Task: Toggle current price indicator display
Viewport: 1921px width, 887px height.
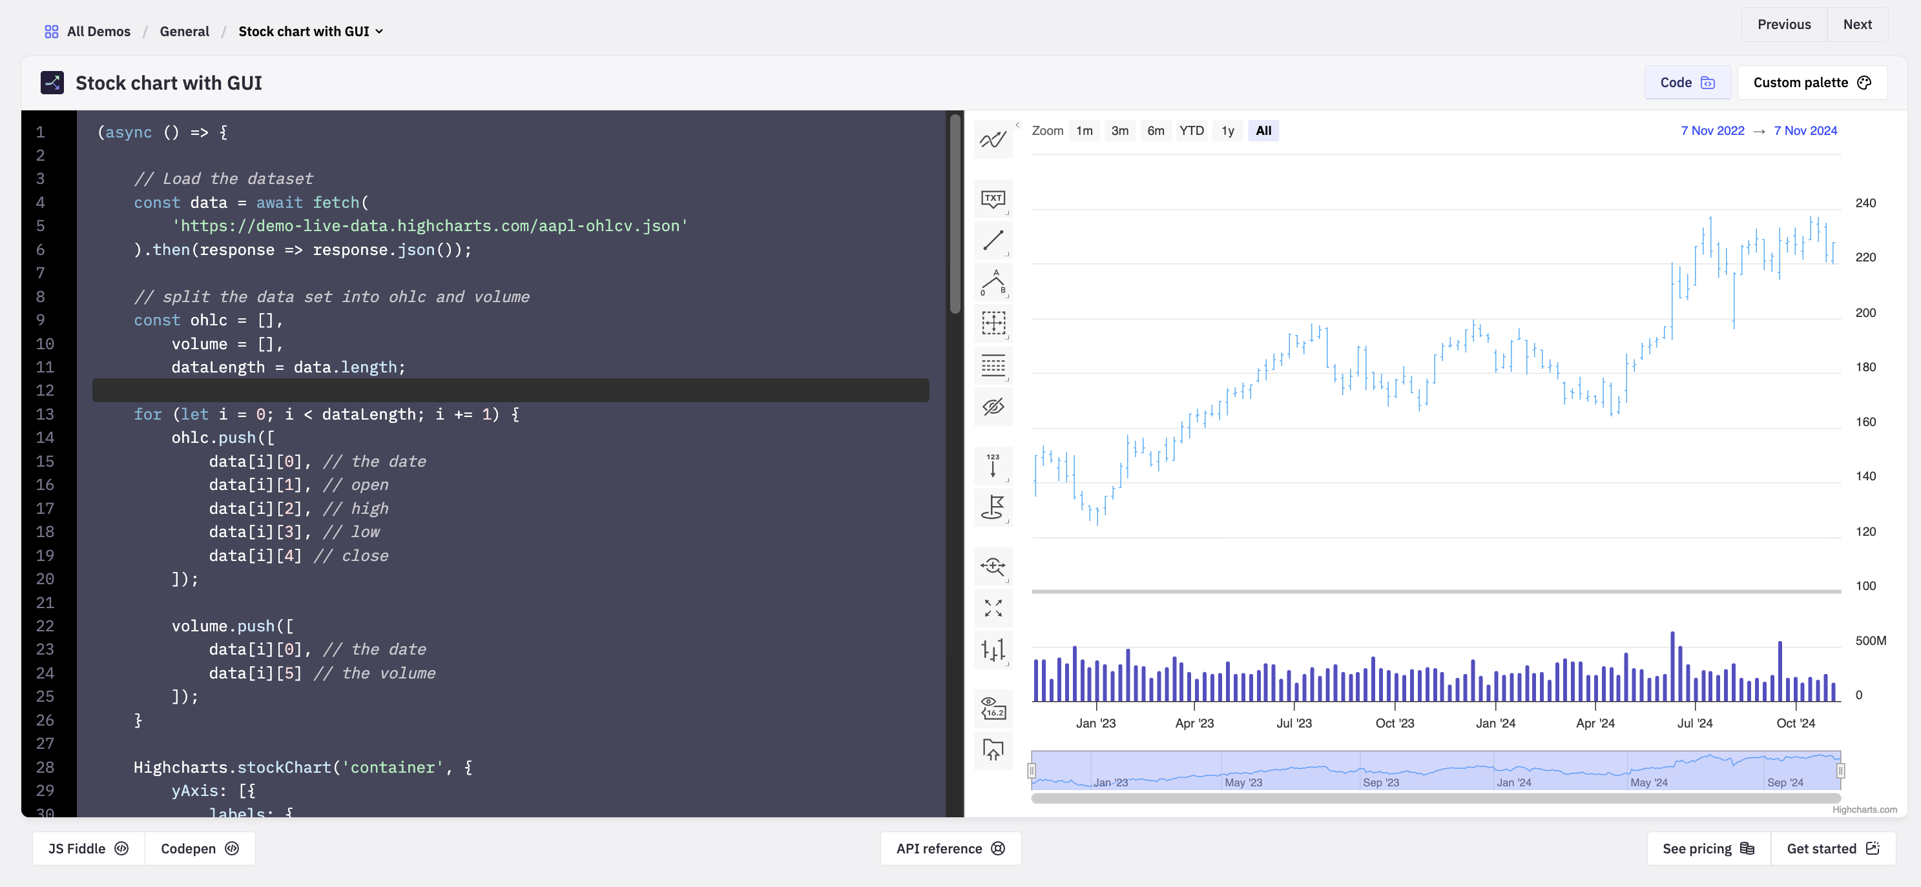Action: point(993,708)
